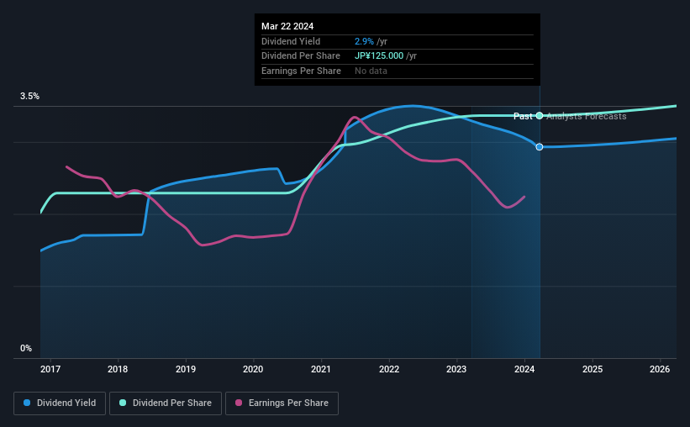Click the 0% y-axis label
Viewport: 690px width, 427px height.
pyautogui.click(x=26, y=348)
